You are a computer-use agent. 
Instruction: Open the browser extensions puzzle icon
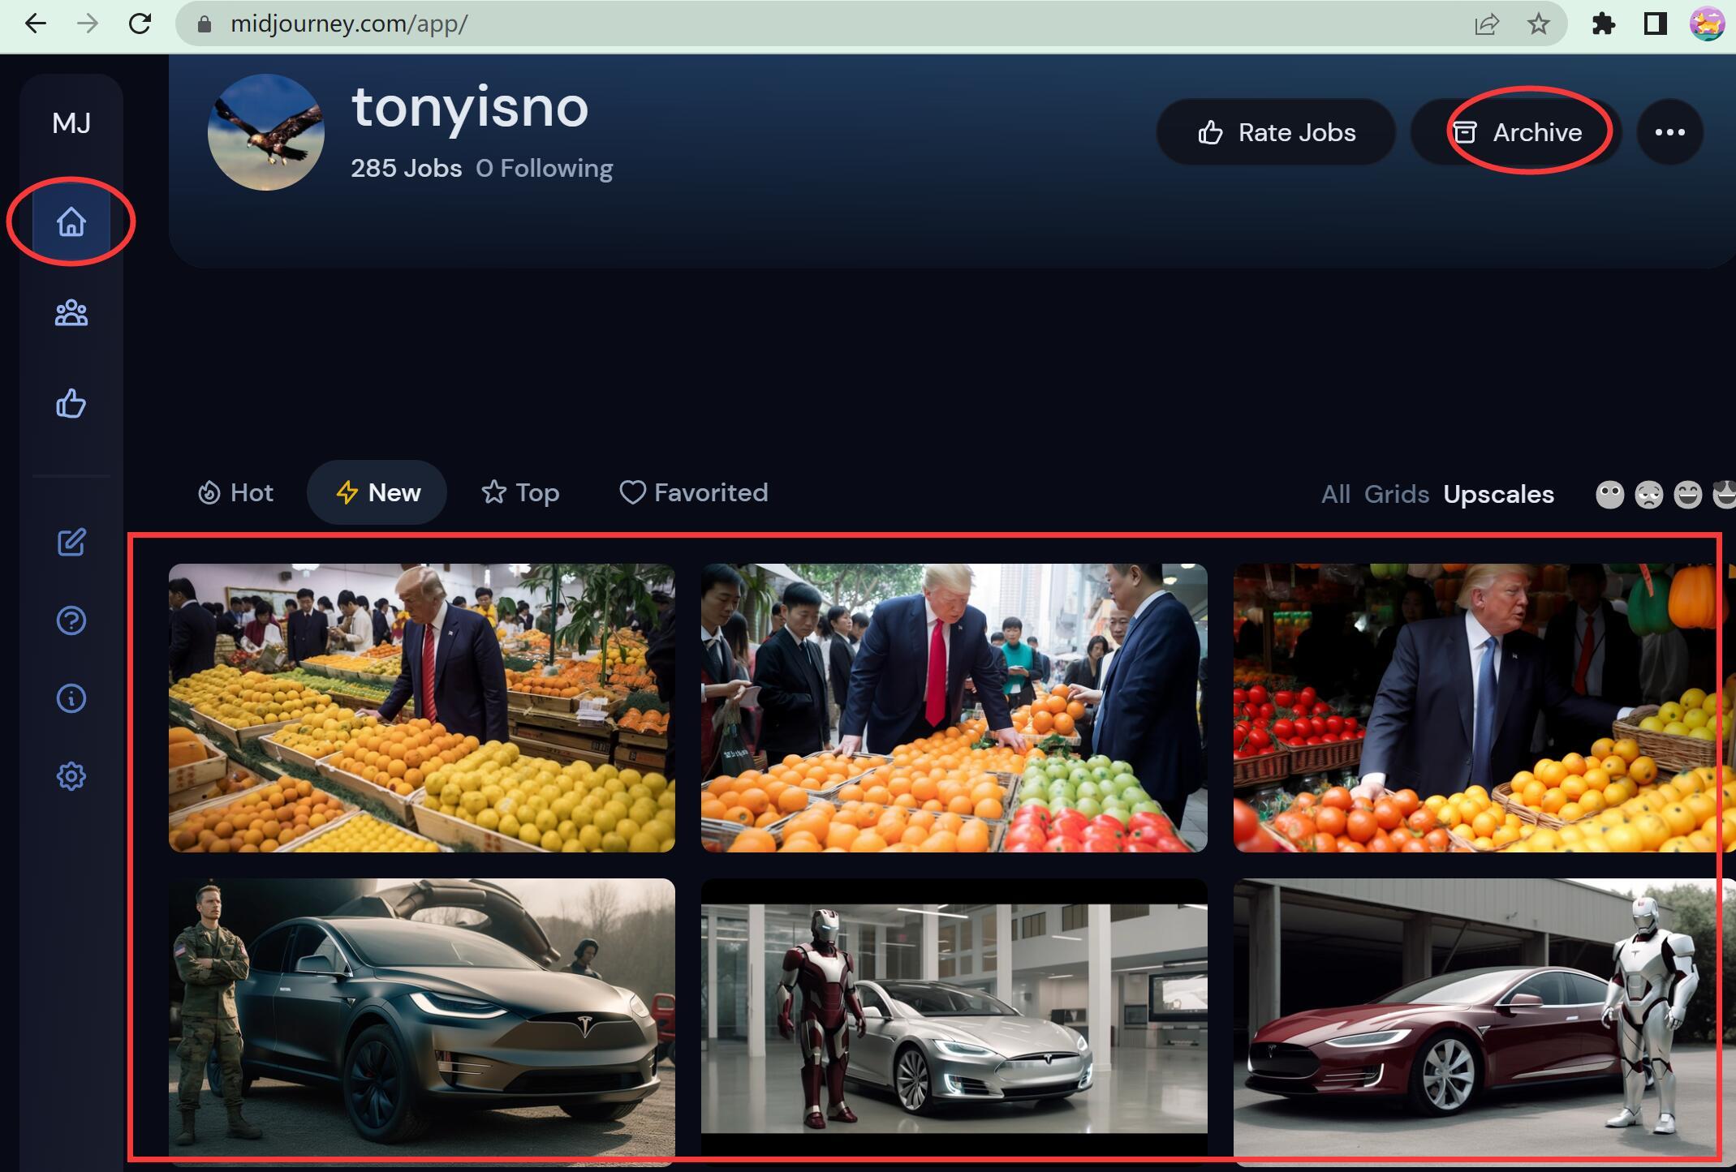(1603, 24)
